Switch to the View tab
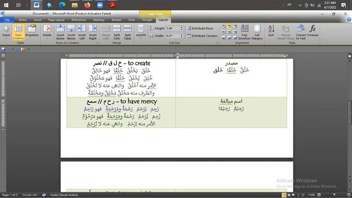 (131, 20)
